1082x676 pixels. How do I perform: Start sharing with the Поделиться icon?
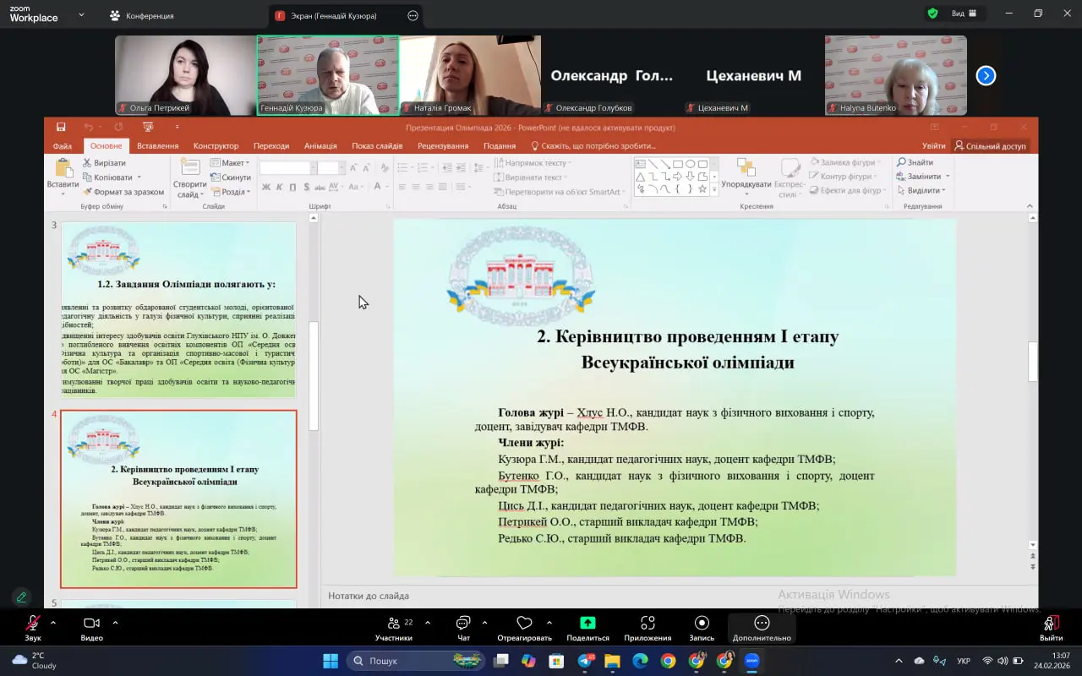click(x=587, y=624)
